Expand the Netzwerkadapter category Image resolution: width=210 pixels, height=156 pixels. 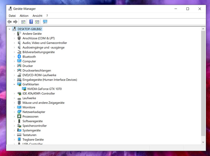point(14,112)
